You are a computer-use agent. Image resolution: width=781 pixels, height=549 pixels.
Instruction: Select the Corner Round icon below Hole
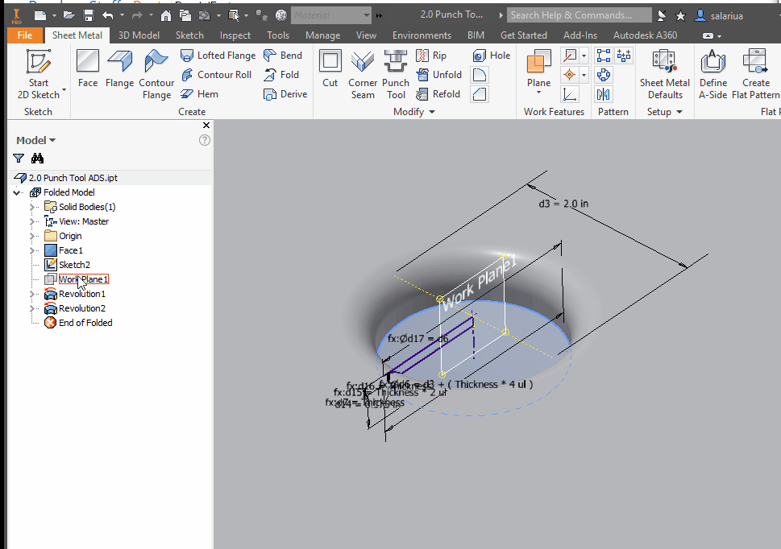480,75
